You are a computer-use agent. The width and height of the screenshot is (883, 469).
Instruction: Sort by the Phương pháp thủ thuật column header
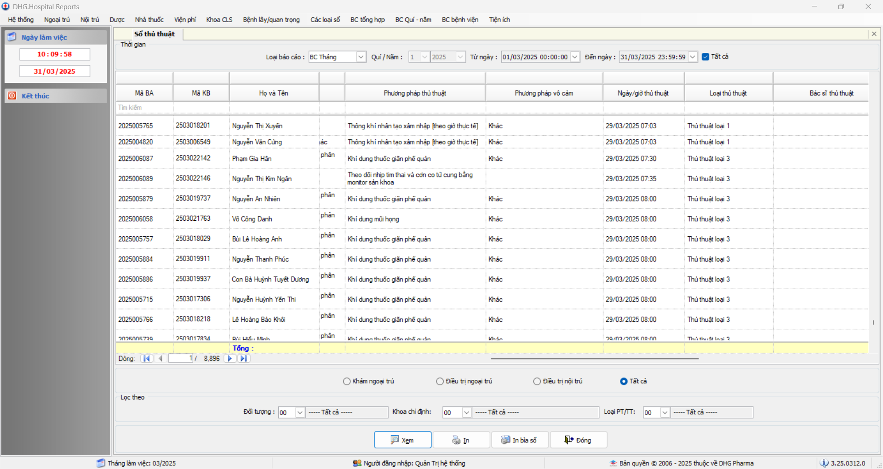click(415, 93)
